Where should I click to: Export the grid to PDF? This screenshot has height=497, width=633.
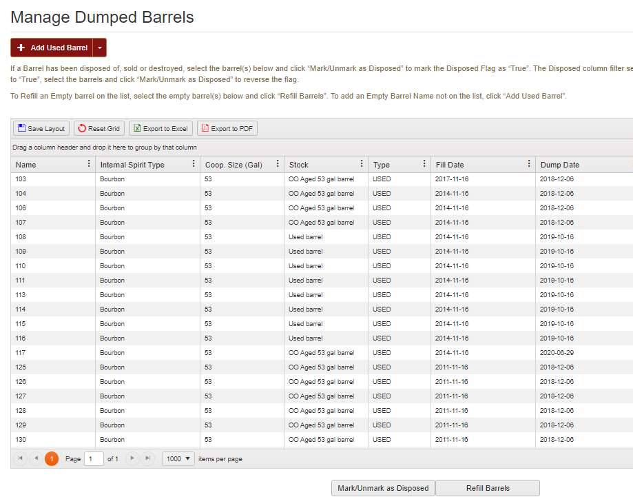[x=227, y=128]
